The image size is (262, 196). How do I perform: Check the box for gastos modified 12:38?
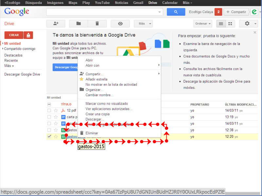pyautogui.click(x=49, y=130)
